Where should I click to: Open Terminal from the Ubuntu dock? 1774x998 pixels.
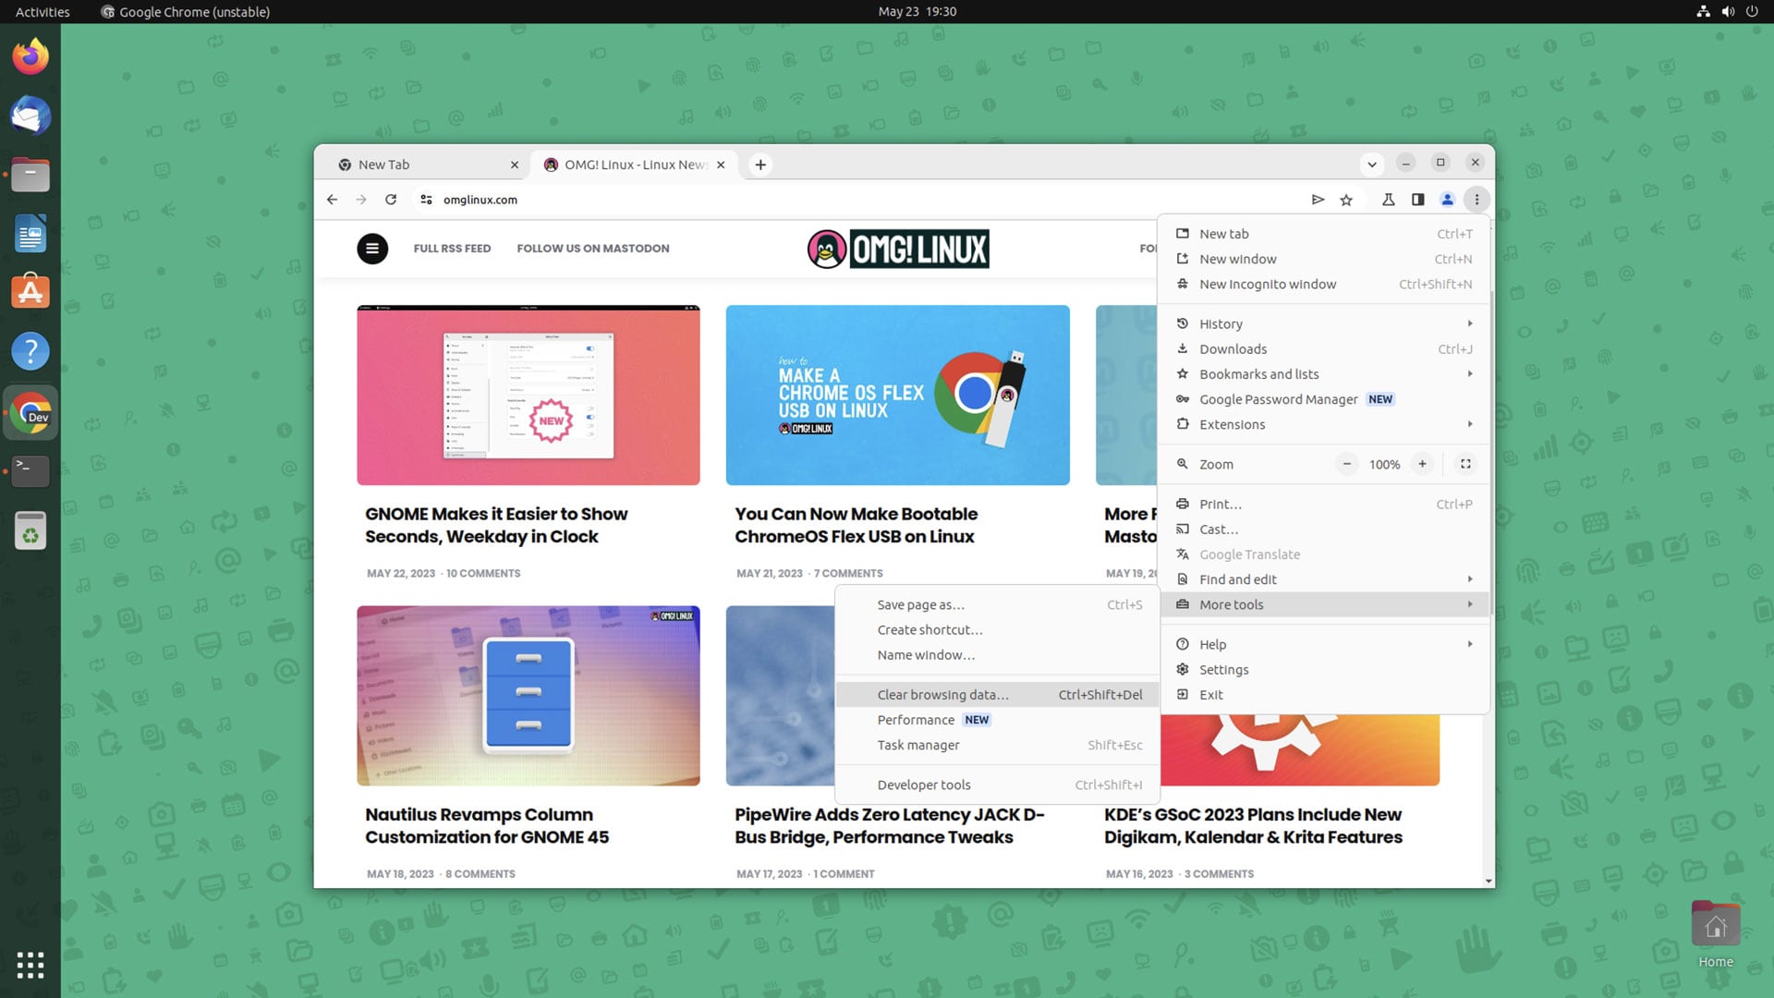30,470
